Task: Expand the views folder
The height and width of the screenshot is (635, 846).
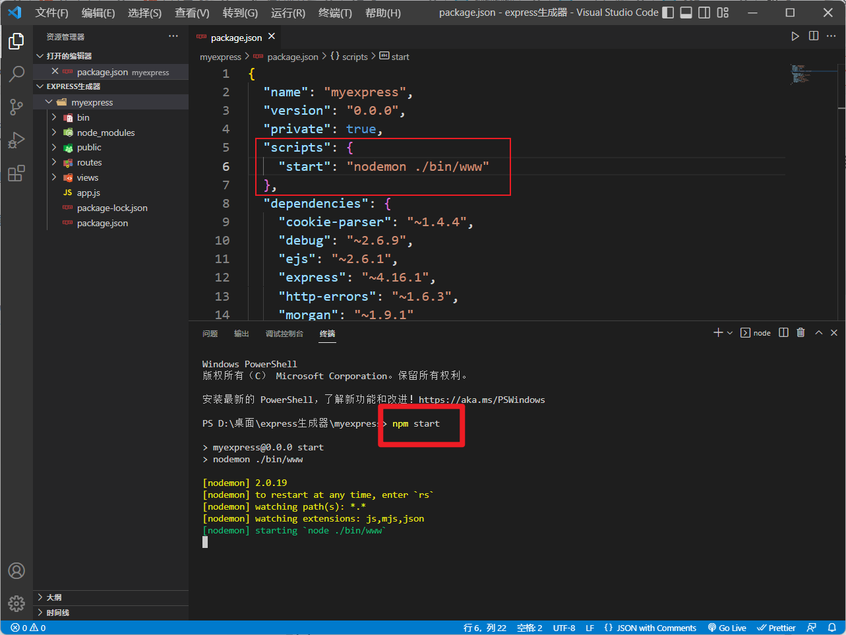Action: click(x=111, y=177)
